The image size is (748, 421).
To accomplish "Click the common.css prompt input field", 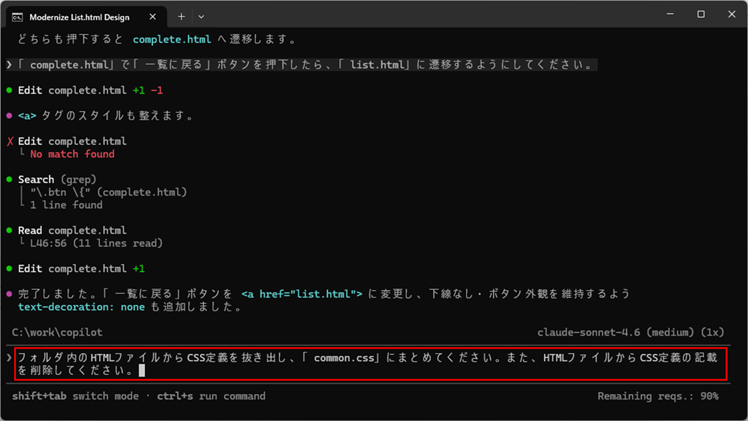I will click(x=369, y=364).
